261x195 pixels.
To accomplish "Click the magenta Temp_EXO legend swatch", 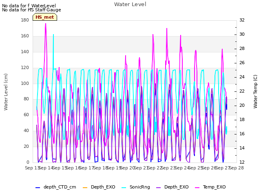I will (x=197, y=188).
